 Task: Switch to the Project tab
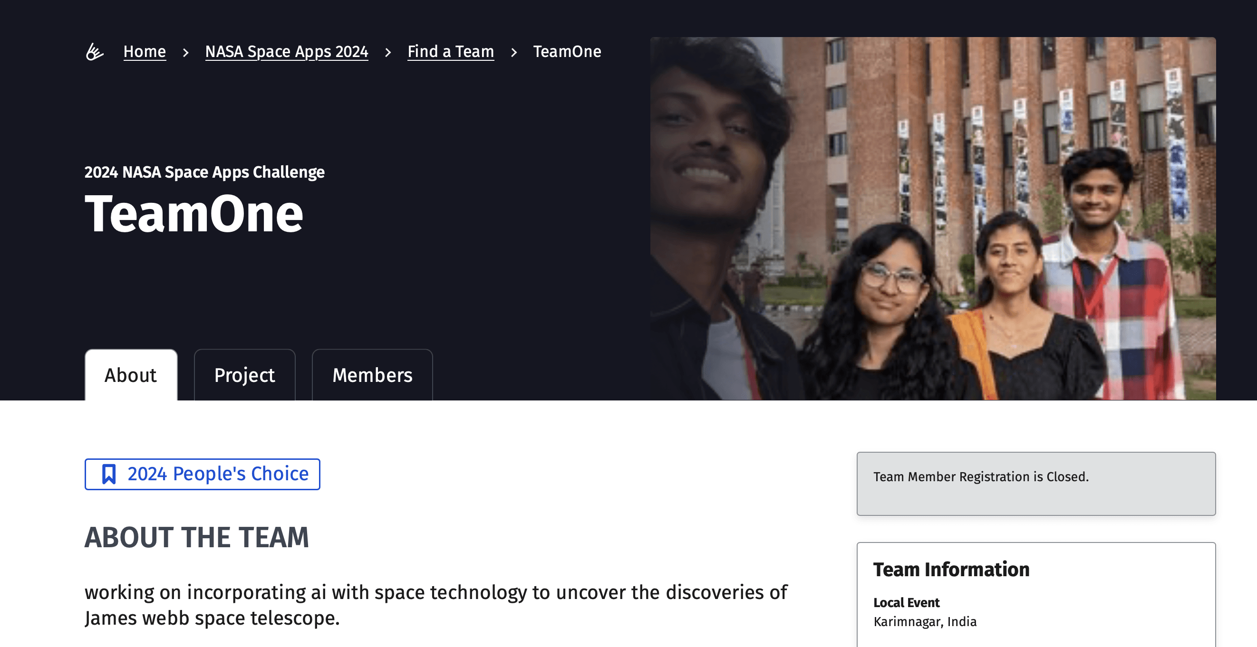244,375
